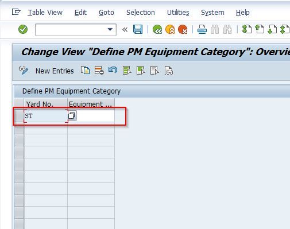The image size is (290, 229).
Task: Click the Undo Change icon
Action: (x=113, y=70)
